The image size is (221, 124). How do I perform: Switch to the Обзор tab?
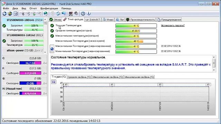pos(55,20)
